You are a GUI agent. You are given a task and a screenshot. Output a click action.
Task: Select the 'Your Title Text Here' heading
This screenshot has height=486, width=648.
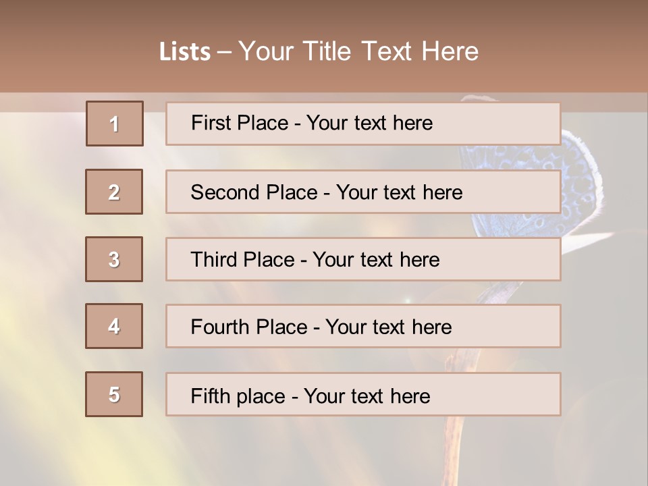pos(358,51)
